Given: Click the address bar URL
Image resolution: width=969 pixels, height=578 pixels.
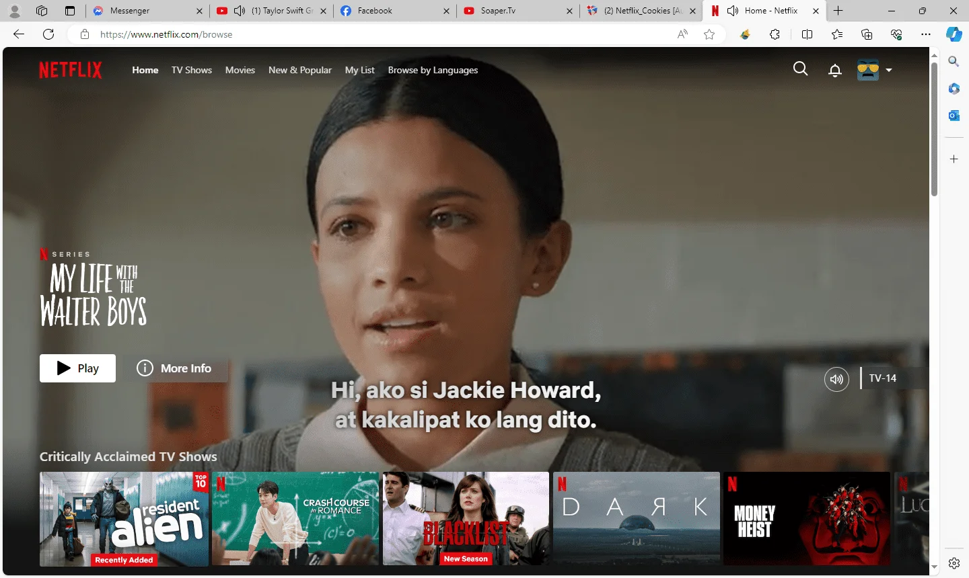Looking at the screenshot, I should click(166, 34).
